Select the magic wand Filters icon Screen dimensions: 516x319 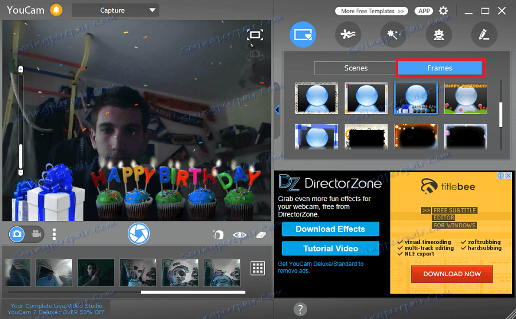click(393, 34)
